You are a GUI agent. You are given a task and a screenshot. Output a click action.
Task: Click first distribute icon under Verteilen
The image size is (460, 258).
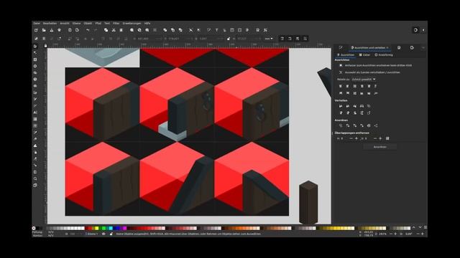341,106
